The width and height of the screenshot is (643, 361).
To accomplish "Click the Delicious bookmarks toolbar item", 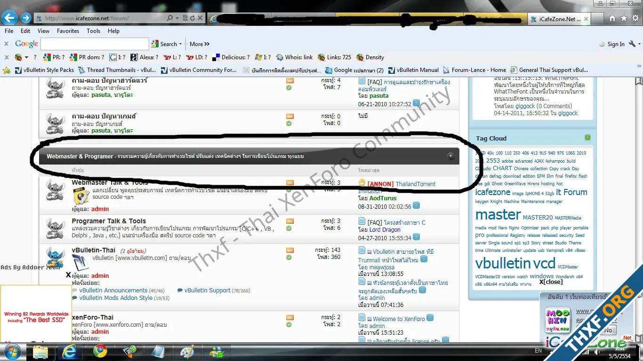I will coord(231,57).
